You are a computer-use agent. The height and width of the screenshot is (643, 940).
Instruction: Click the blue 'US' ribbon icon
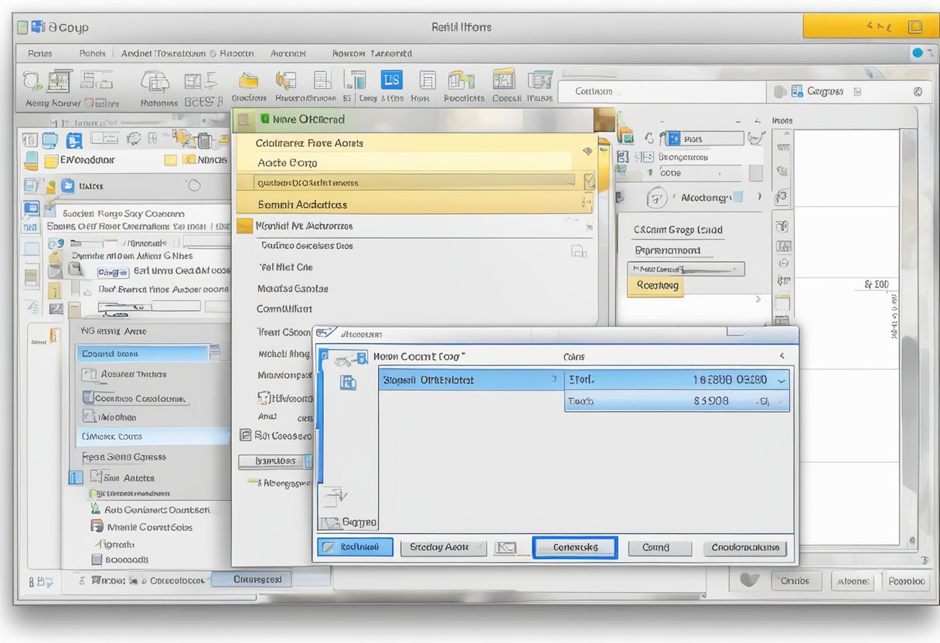click(392, 80)
